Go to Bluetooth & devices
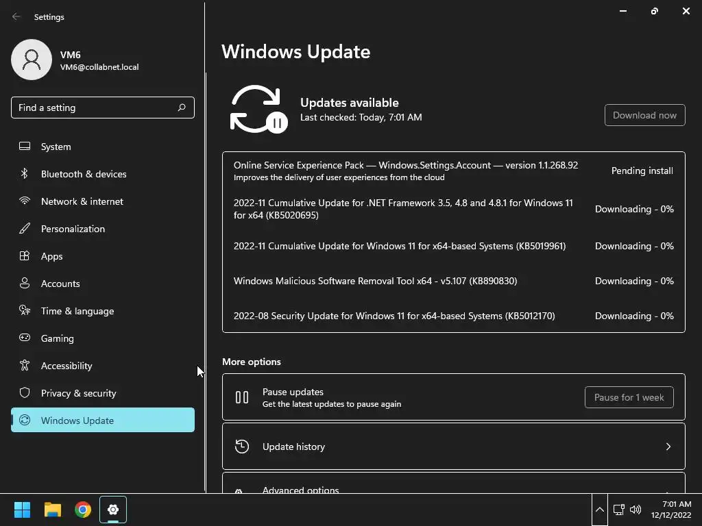This screenshot has width=702, height=526. click(x=103, y=173)
